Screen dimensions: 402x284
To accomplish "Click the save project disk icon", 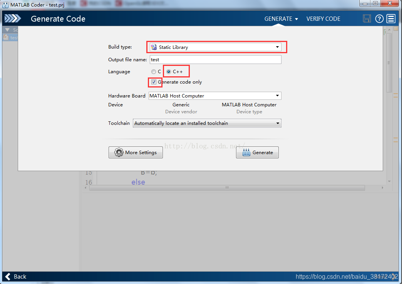I will pyautogui.click(x=367, y=18).
